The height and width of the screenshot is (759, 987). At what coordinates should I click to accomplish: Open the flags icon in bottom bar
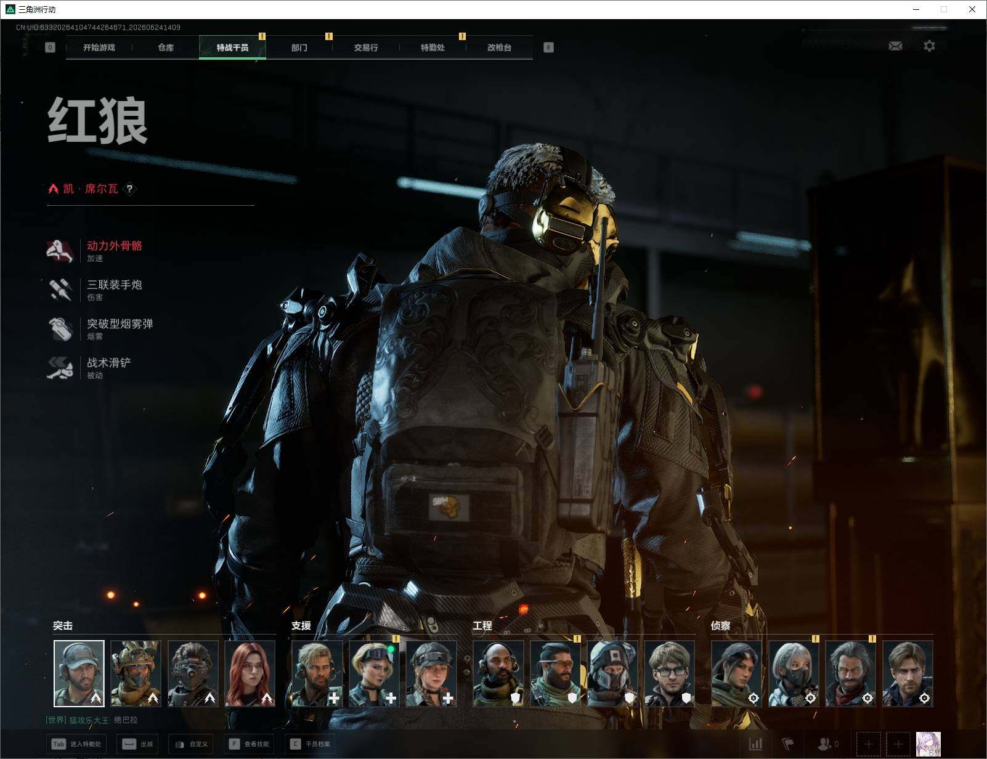pos(788,744)
